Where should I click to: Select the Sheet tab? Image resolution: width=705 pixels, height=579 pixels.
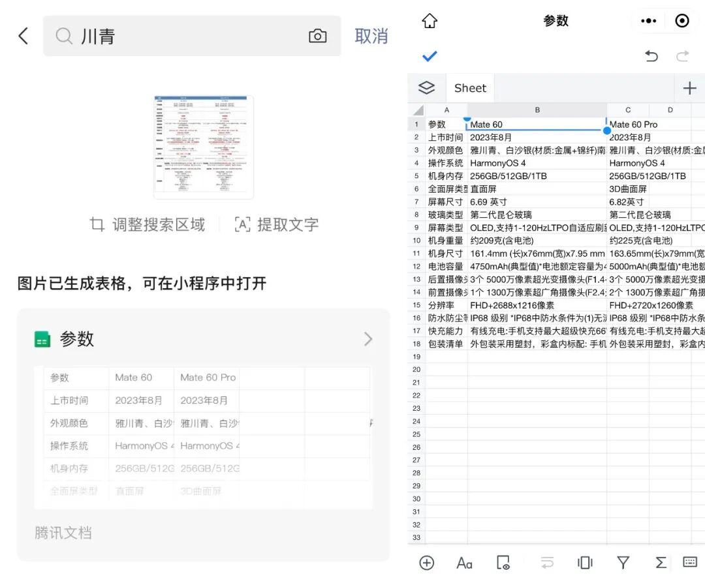pos(470,88)
